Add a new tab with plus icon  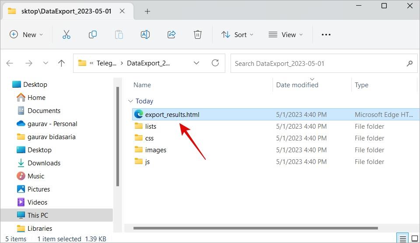[x=147, y=11]
